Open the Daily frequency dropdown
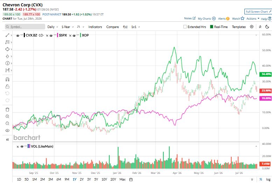This screenshot has height=183, width=272. click(53, 27)
